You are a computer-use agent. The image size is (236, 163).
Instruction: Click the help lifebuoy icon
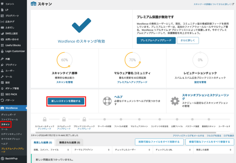[x=107, y=101]
